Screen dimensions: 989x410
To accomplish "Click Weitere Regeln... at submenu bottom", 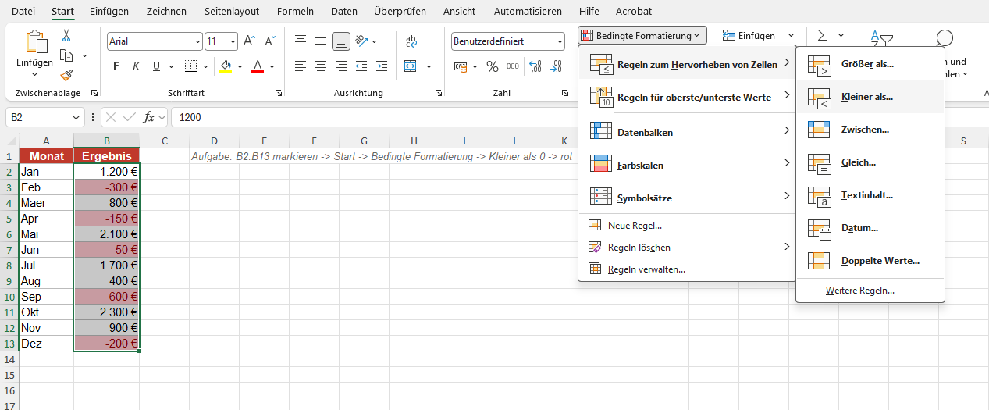I will 870,291.
